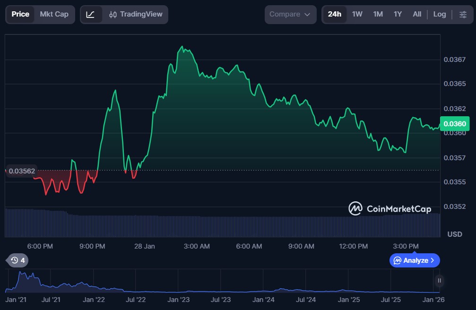Click the pause handle on the range selector

(x=439, y=281)
